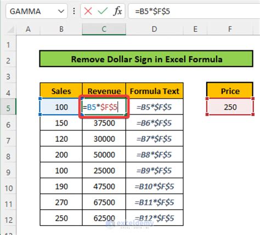Click the formula bar showing =B5*$F$5
Screen dimensions: 260x235
pyautogui.click(x=194, y=12)
